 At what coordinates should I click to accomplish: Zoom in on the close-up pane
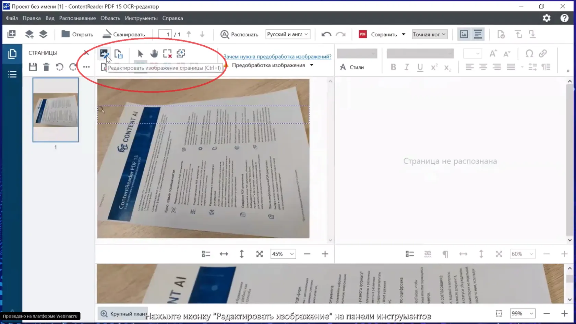click(x=564, y=313)
